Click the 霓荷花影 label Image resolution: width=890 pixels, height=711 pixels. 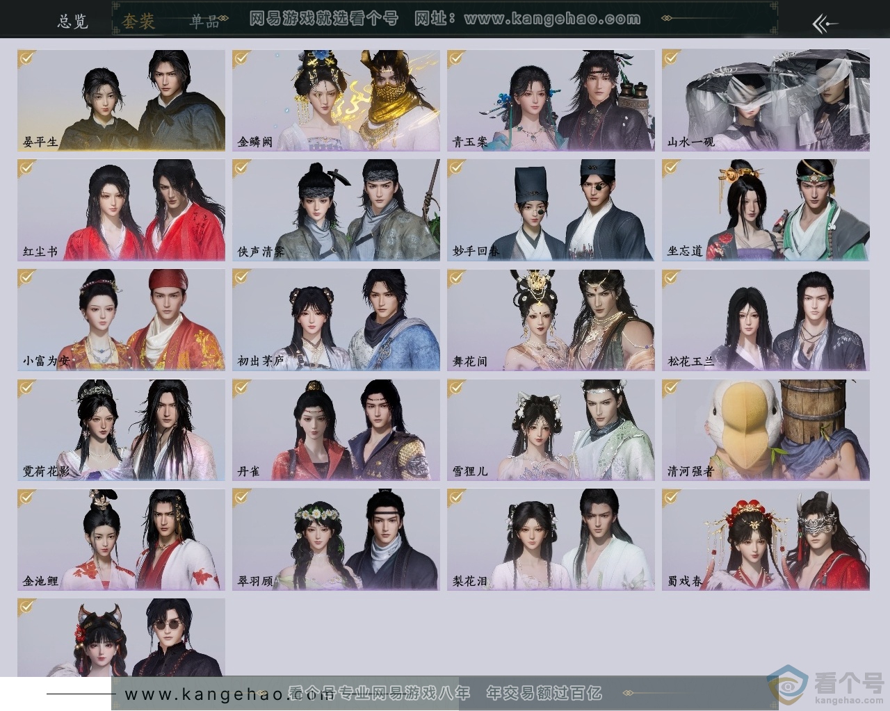tap(47, 471)
